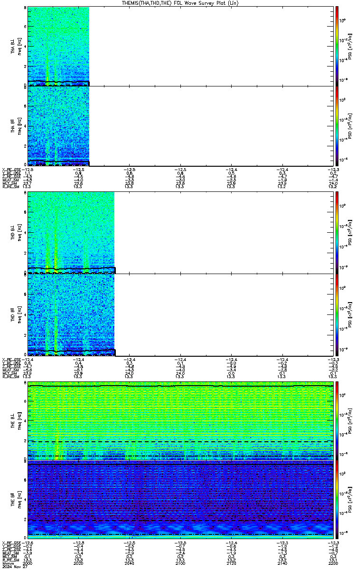Select the THA B-parallel spectrogram panel

[180, 126]
